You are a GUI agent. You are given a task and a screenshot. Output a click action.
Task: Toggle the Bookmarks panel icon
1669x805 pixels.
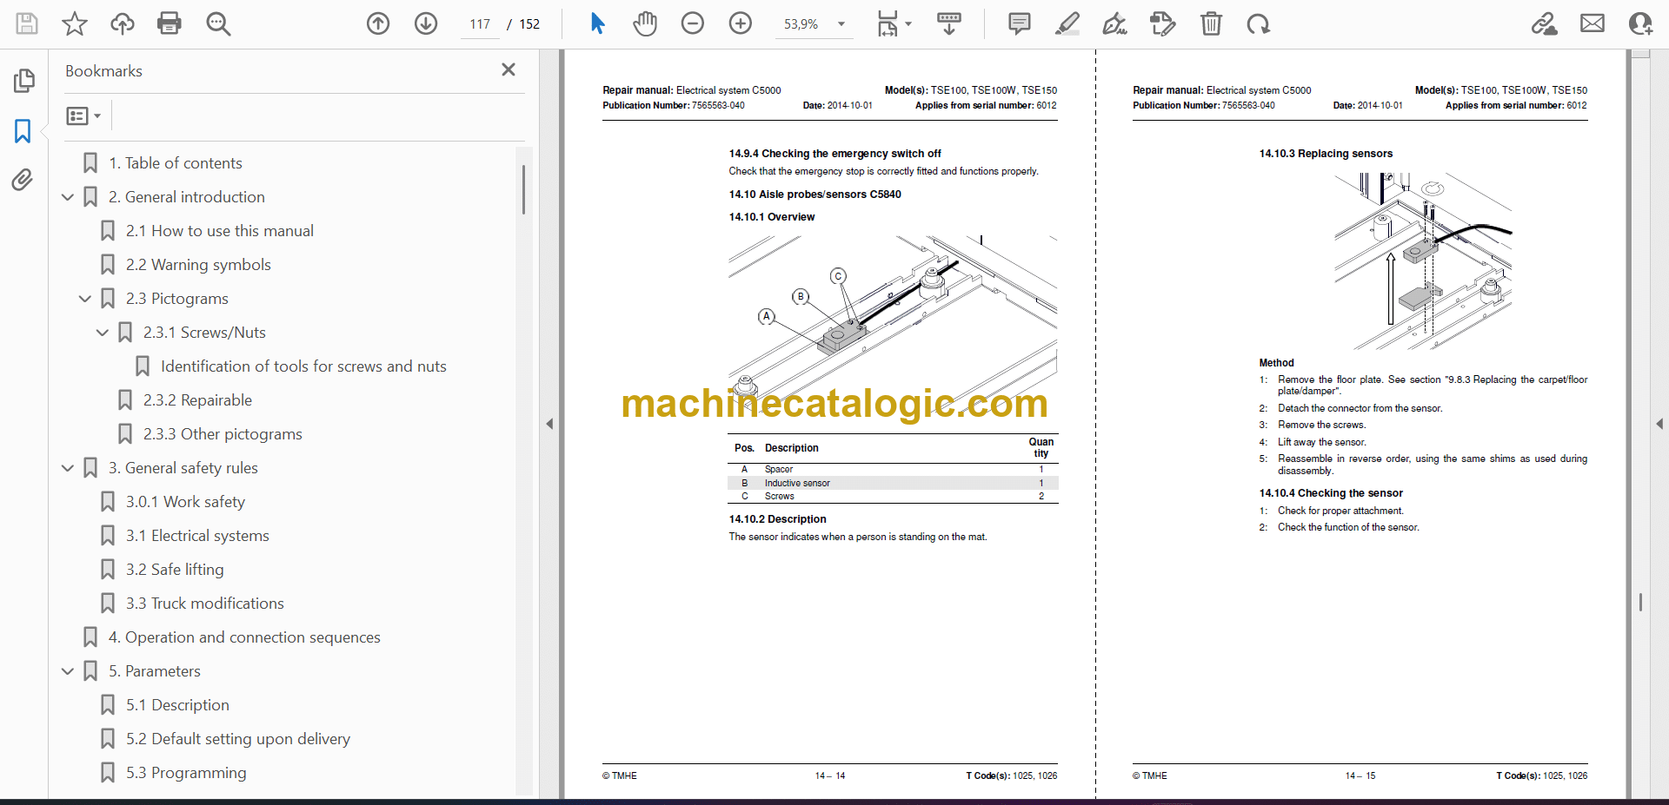(23, 131)
